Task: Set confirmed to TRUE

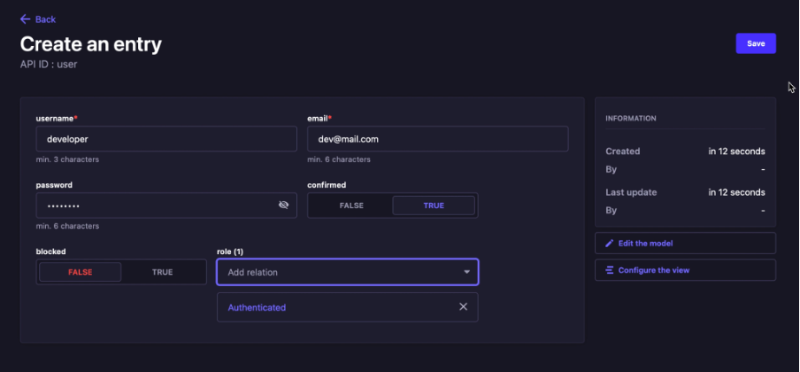Action: 434,205
